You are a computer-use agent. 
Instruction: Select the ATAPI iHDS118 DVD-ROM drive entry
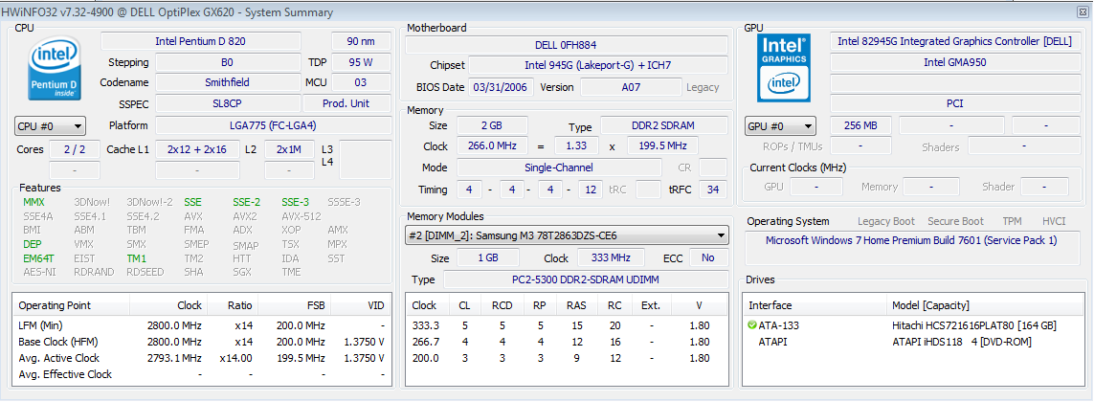(x=911, y=342)
